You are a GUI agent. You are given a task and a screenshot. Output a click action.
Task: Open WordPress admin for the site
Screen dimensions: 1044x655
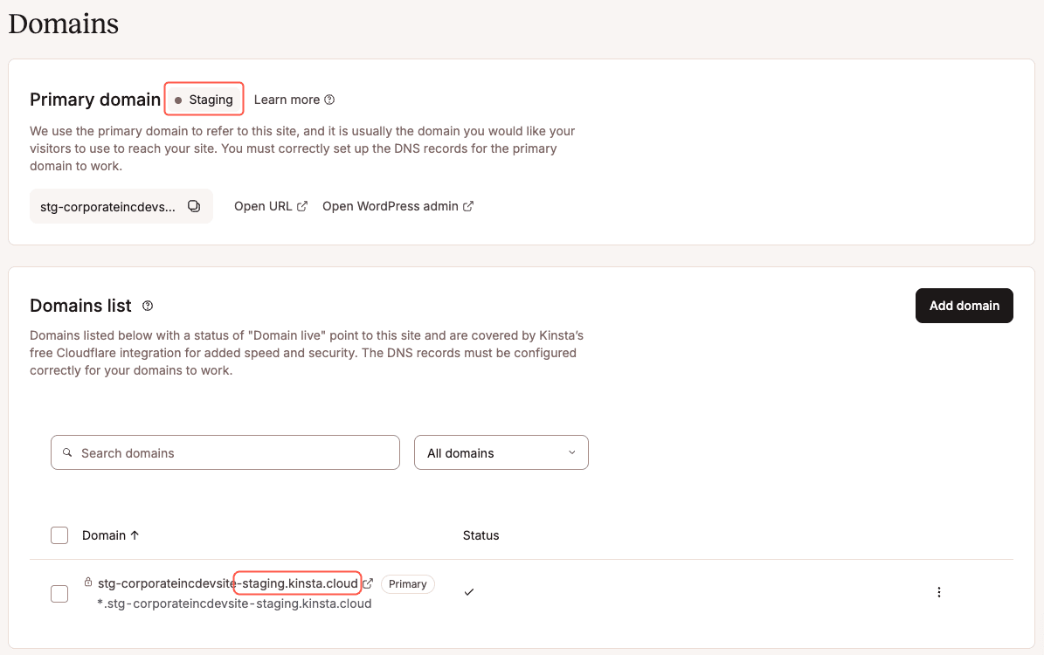390,205
